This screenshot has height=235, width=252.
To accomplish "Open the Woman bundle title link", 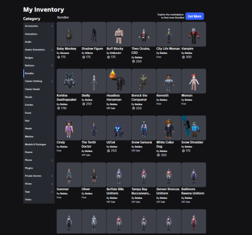I will coord(187,96).
